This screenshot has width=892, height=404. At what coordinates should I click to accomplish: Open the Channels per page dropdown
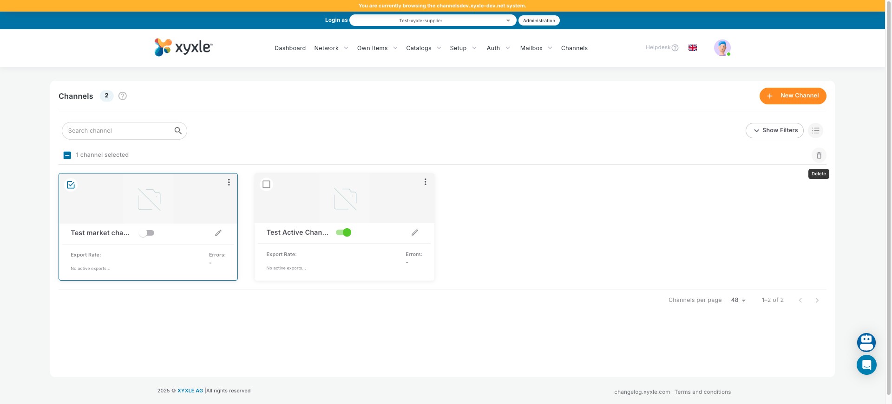(x=738, y=300)
